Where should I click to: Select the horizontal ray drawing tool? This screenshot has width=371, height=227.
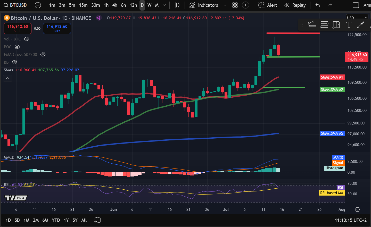(312, 25)
